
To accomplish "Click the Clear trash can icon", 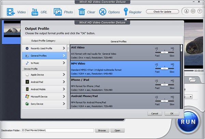I will (x=82, y=12).
